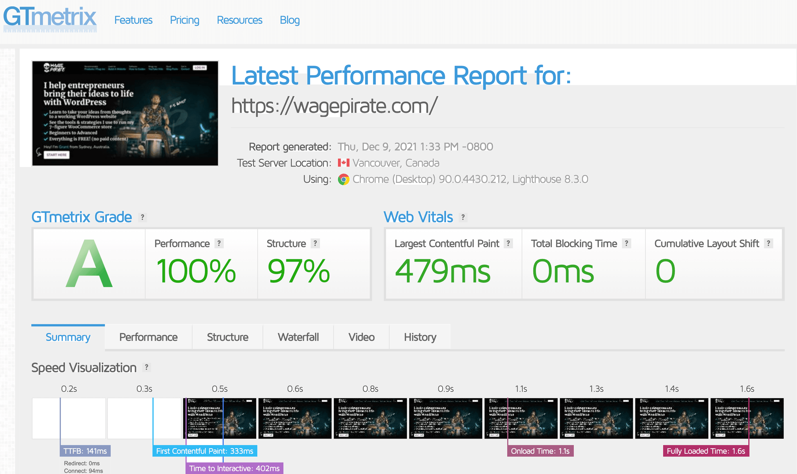The width and height of the screenshot is (797, 474).
Task: Click the Time to Interactive: 402ms marker
Action: (x=234, y=468)
